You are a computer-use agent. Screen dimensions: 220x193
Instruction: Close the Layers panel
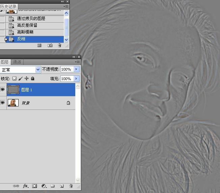coord(79,57)
